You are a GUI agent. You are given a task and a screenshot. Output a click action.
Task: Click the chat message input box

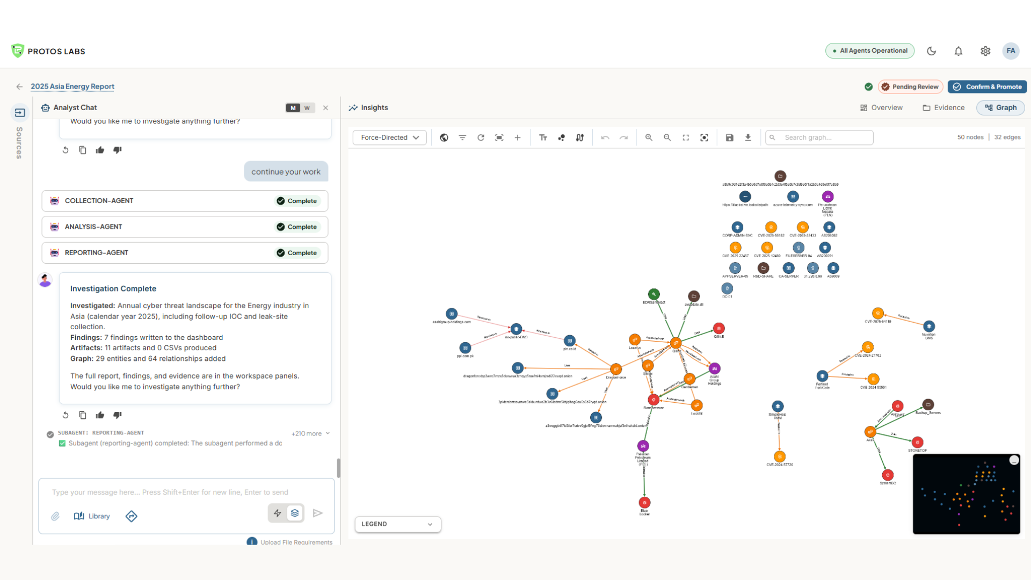click(x=186, y=492)
